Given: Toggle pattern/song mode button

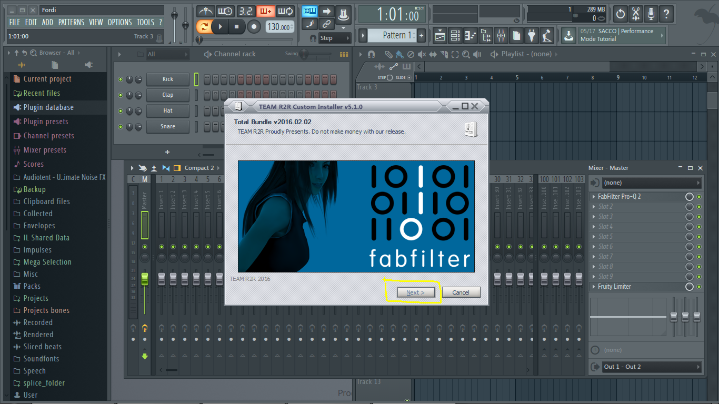Looking at the screenshot, I should (x=203, y=26).
